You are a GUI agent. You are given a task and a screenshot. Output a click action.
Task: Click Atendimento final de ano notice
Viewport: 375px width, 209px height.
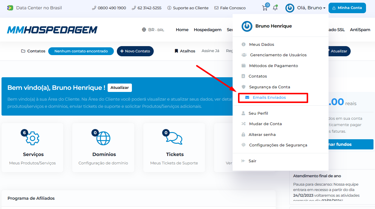click(x=317, y=176)
